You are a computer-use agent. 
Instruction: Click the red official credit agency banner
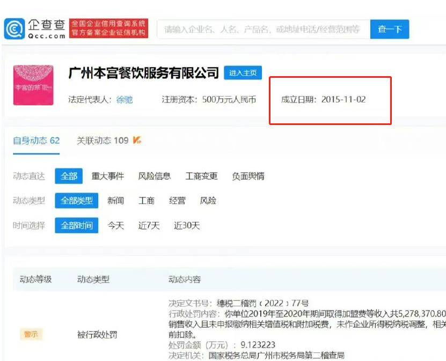108,28
